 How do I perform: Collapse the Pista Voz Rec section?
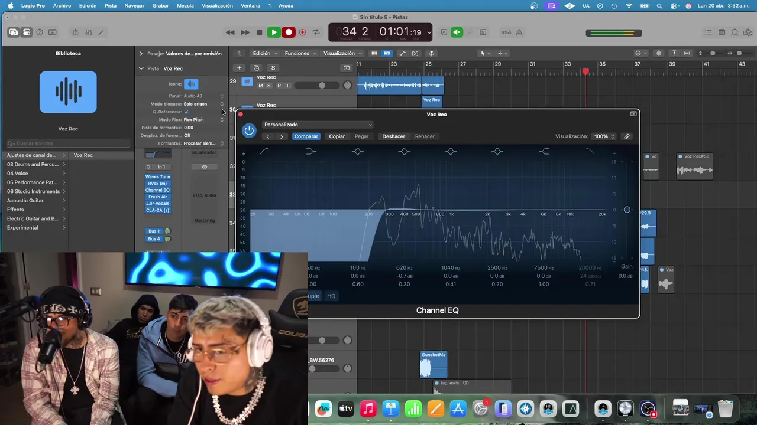coord(141,68)
